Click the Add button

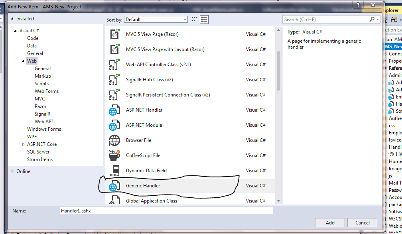(x=330, y=223)
